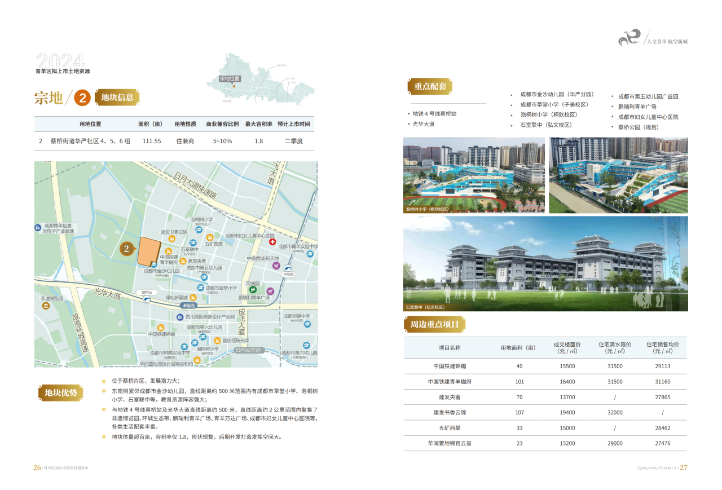Select the 成都市第六幼儿园 万家湾园区 school icon
The image size is (722, 490).
(x=306, y=345)
